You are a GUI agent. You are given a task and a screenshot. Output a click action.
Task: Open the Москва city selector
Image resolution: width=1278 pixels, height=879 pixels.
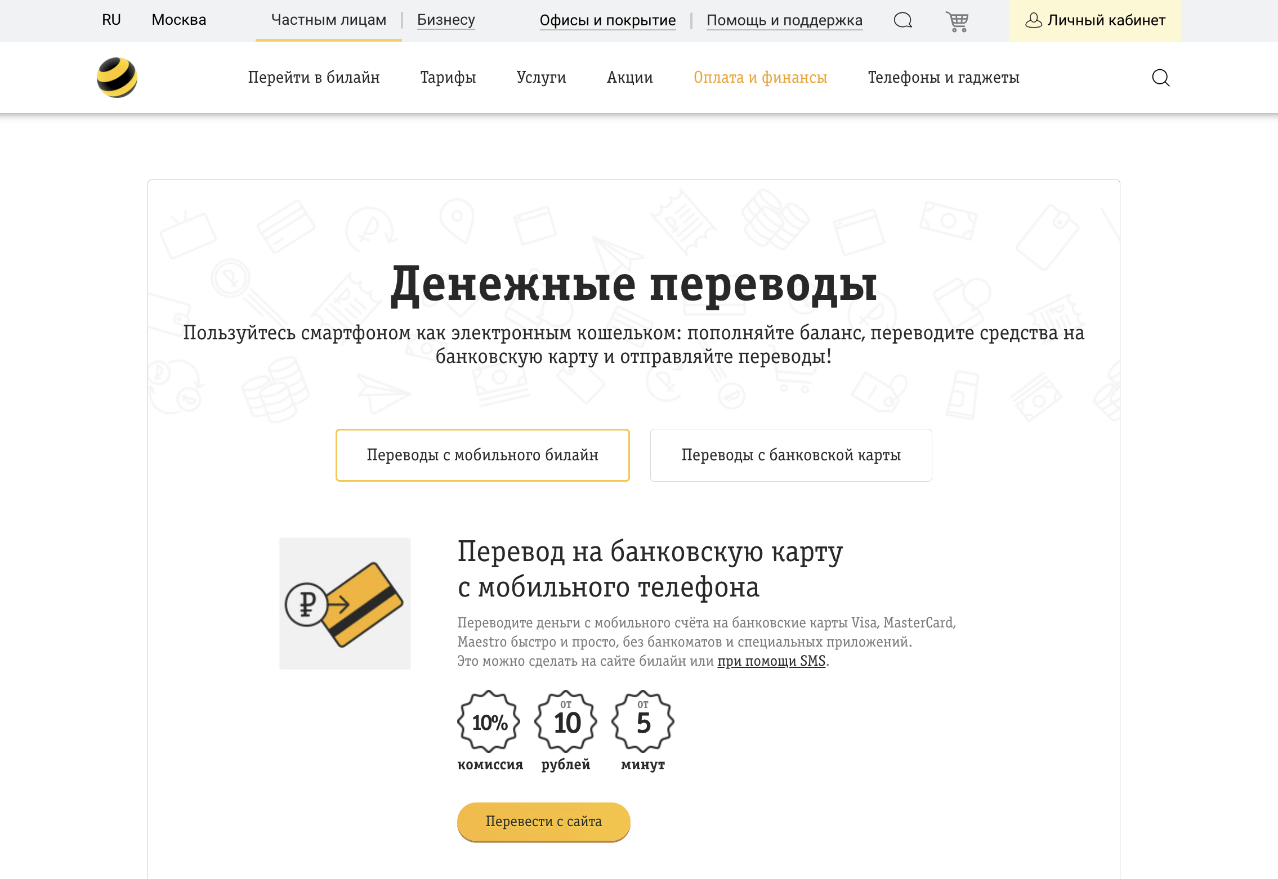[178, 20]
